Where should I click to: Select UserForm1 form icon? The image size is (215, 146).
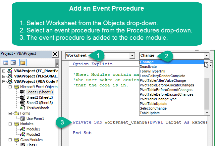(x=22, y=118)
